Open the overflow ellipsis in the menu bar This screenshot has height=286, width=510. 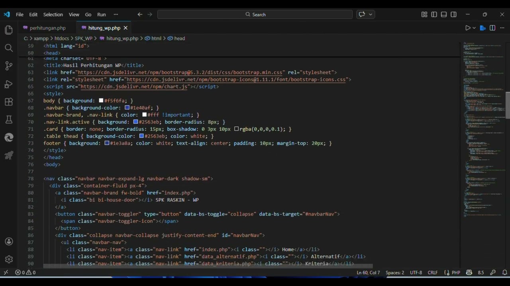pyautogui.click(x=116, y=14)
